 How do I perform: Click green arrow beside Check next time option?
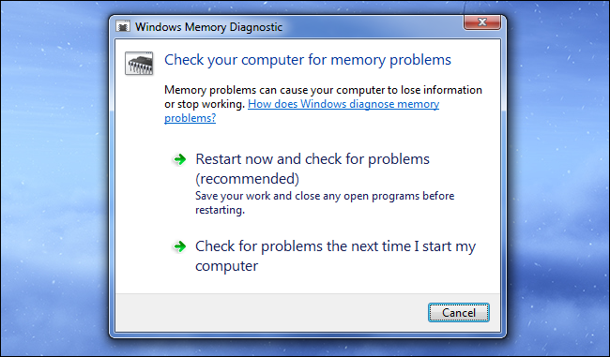tap(180, 246)
